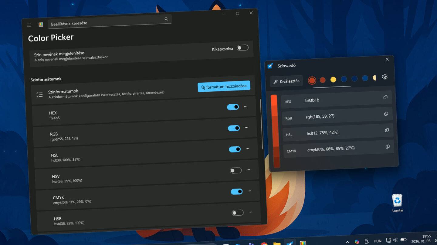
Task: Click the cmyk(0%, 68%, 85%, 27%) value
Action: [x=331, y=149]
